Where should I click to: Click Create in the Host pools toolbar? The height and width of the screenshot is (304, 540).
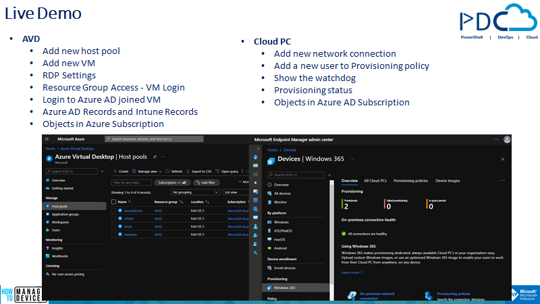(121, 172)
